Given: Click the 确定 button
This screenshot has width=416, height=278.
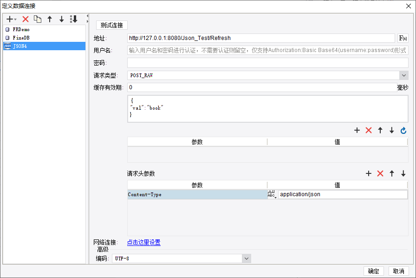Looking at the screenshot, I should pos(374,271).
